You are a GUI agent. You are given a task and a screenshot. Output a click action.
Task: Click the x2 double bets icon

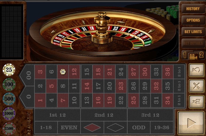(196, 102)
